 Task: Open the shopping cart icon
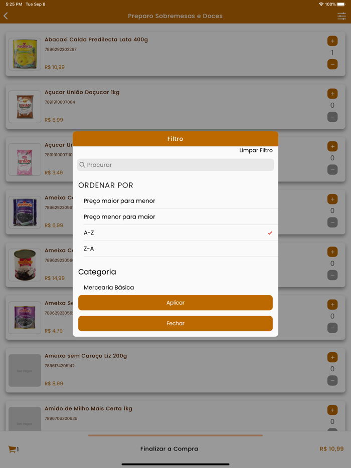12,449
